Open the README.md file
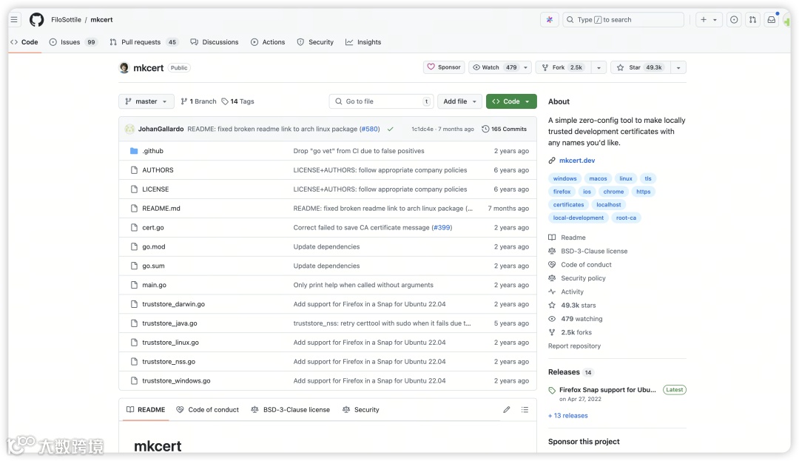 (x=161, y=209)
